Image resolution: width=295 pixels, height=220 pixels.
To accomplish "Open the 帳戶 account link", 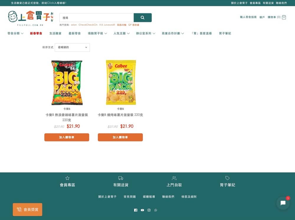I will click(x=262, y=17).
